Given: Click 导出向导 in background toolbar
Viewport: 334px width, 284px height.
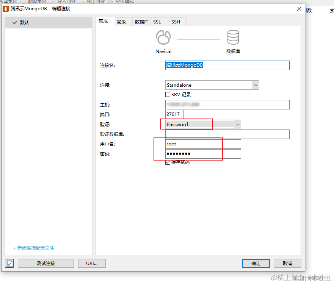Looking at the screenshot, I should click(92, 2).
